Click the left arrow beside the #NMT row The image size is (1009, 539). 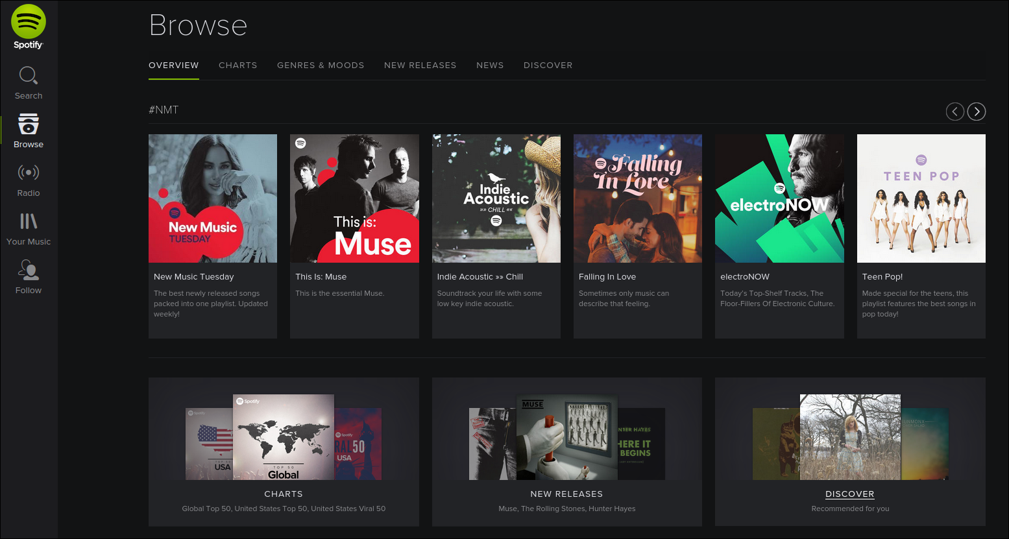[954, 112]
